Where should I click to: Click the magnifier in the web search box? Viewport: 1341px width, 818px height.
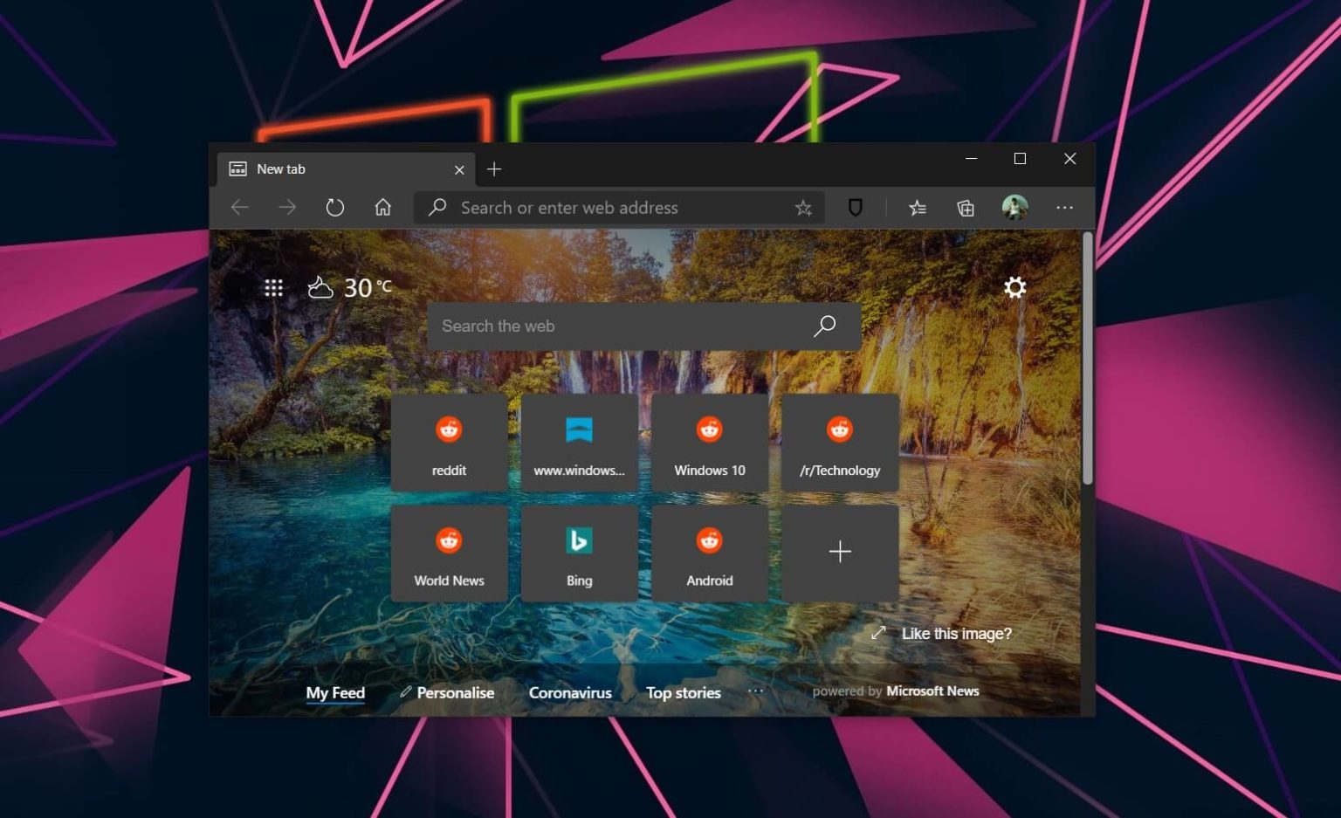[x=823, y=326]
